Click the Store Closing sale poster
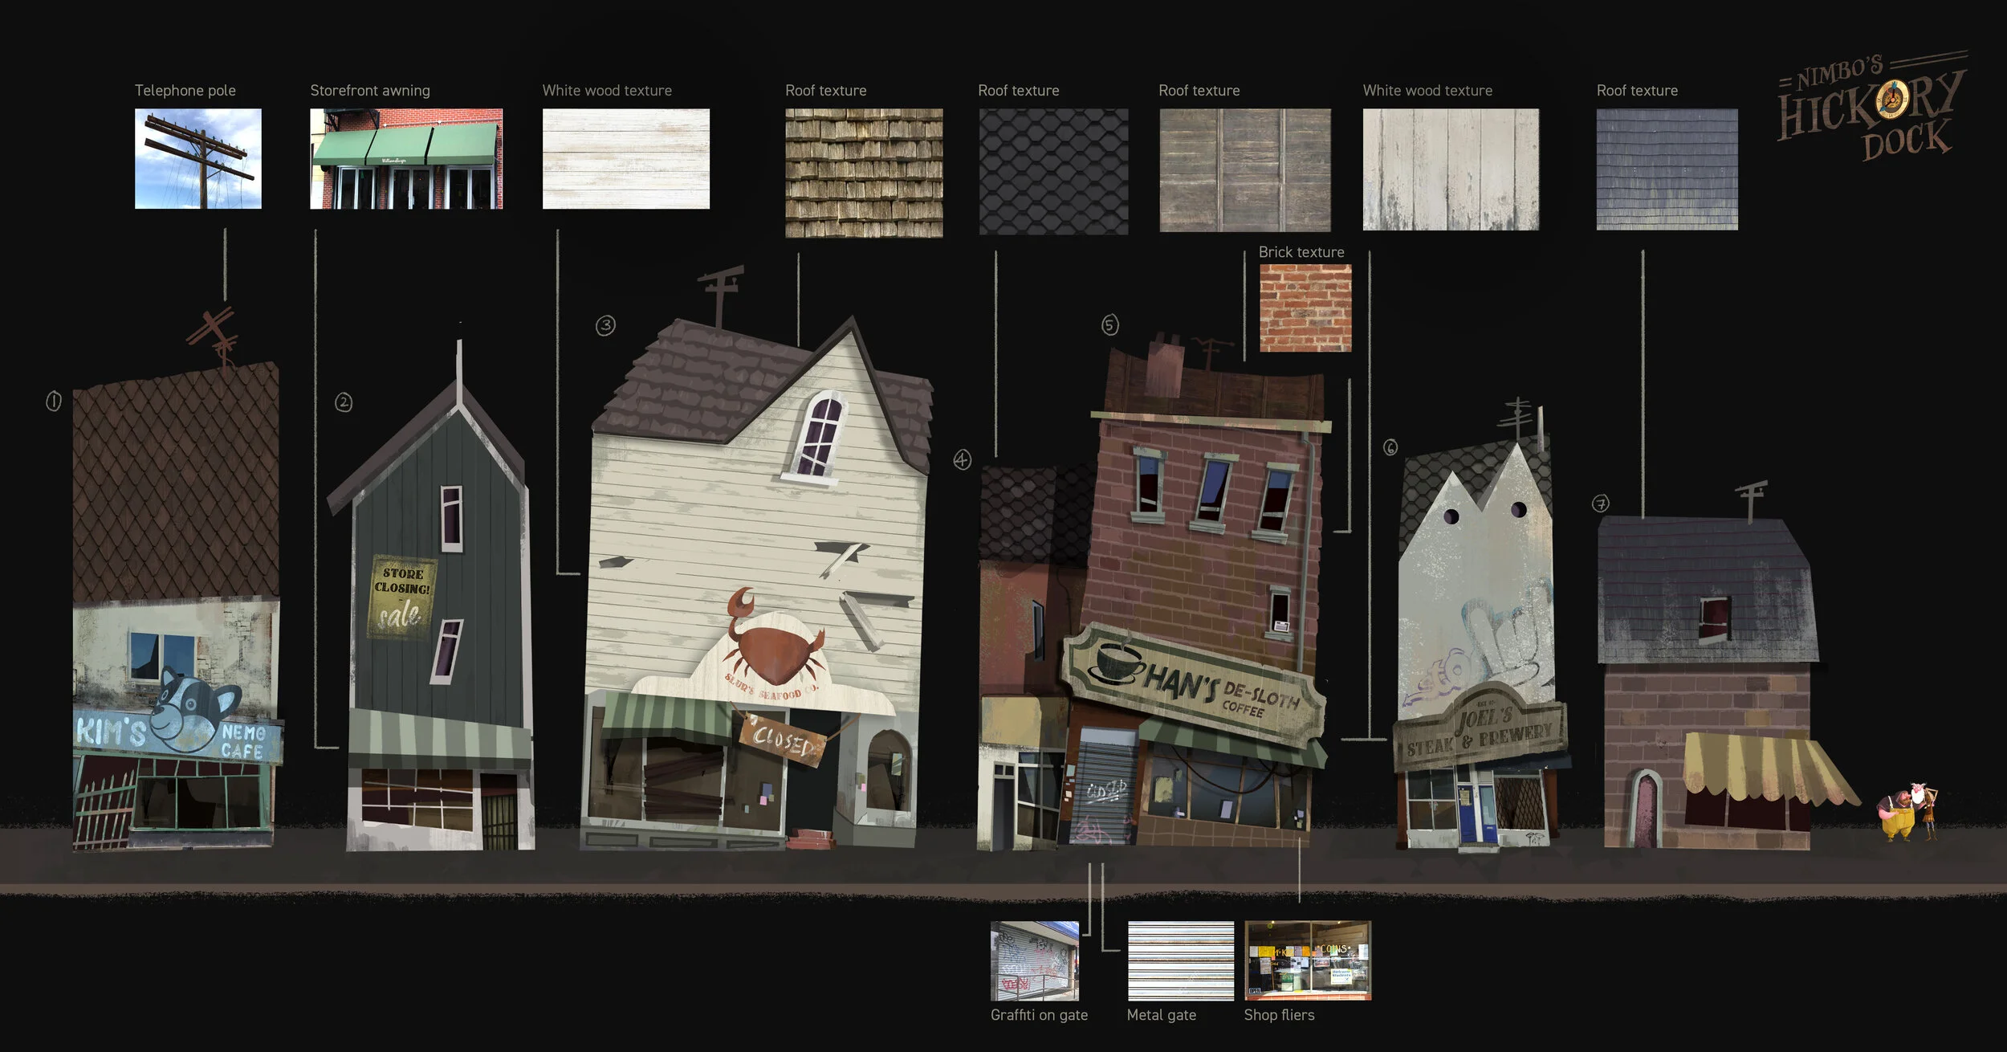The height and width of the screenshot is (1052, 2007). pyautogui.click(x=401, y=597)
